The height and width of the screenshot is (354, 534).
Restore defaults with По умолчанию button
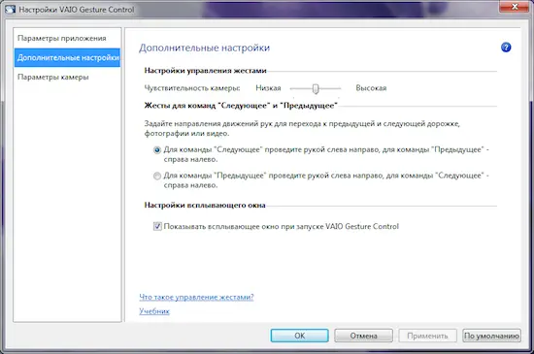click(491, 336)
